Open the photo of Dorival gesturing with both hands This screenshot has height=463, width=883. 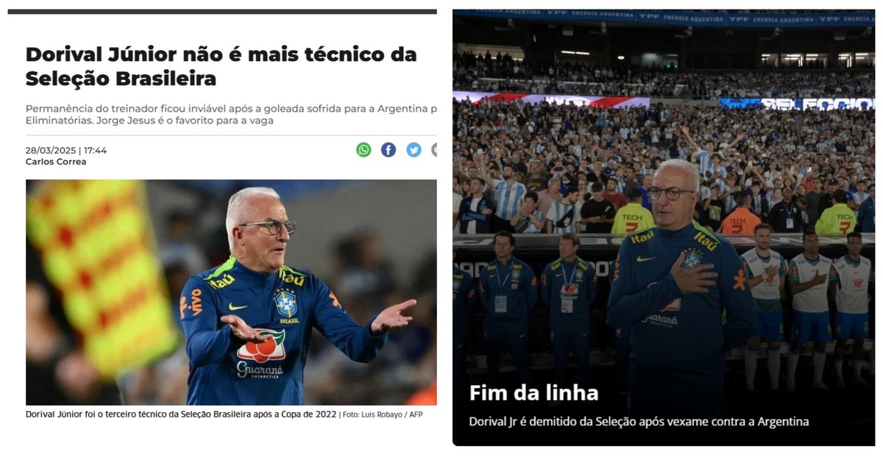coord(231,292)
